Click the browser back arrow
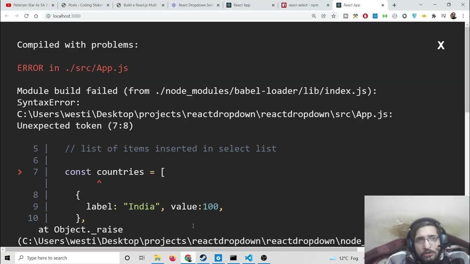470x264 pixels. 7,16
